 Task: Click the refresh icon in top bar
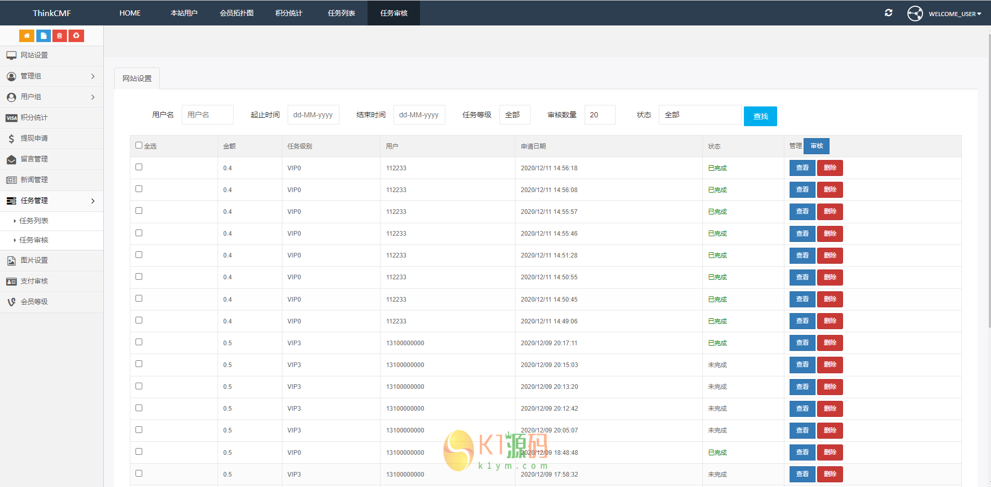pos(888,13)
